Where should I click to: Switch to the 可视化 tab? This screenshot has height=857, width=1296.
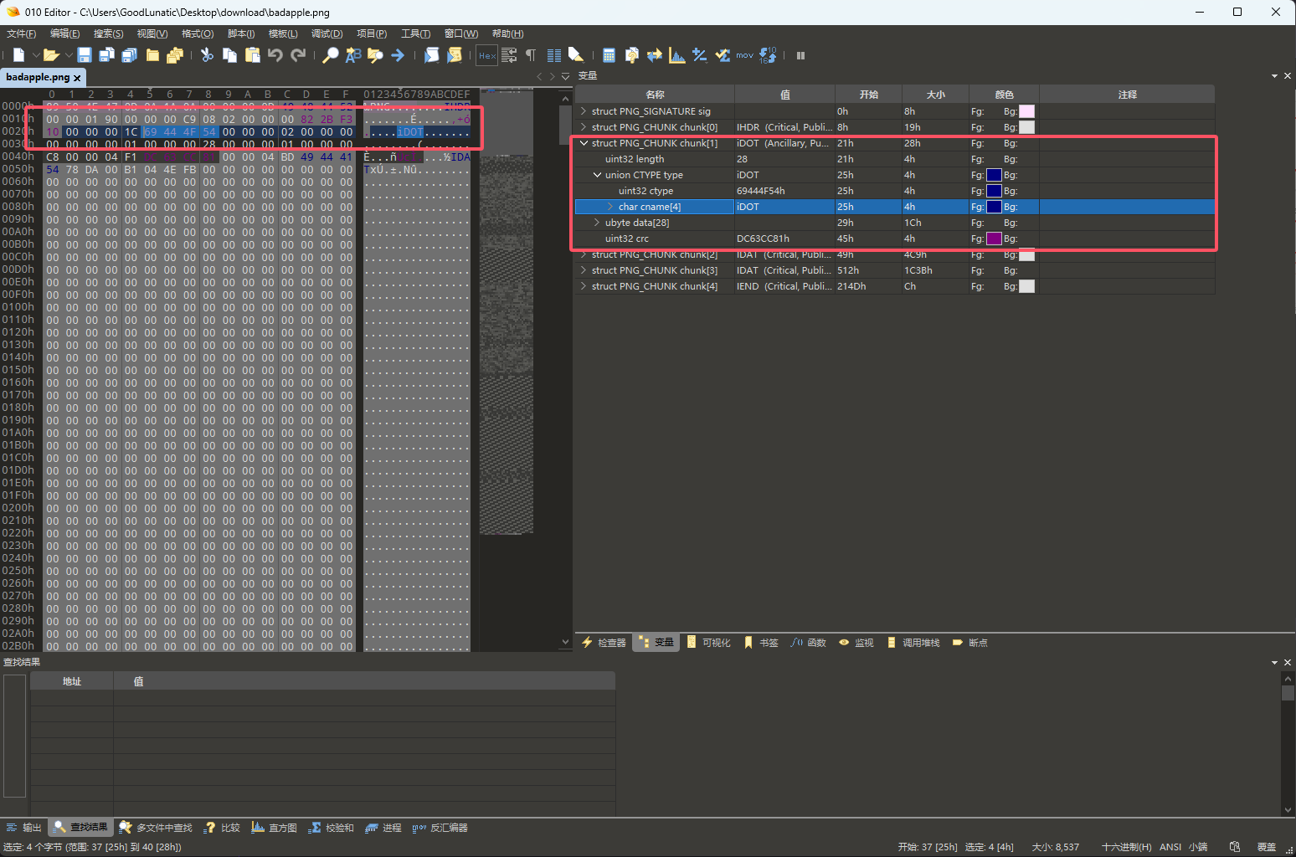708,643
